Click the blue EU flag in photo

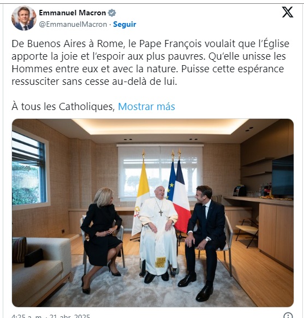pyautogui.click(x=171, y=182)
